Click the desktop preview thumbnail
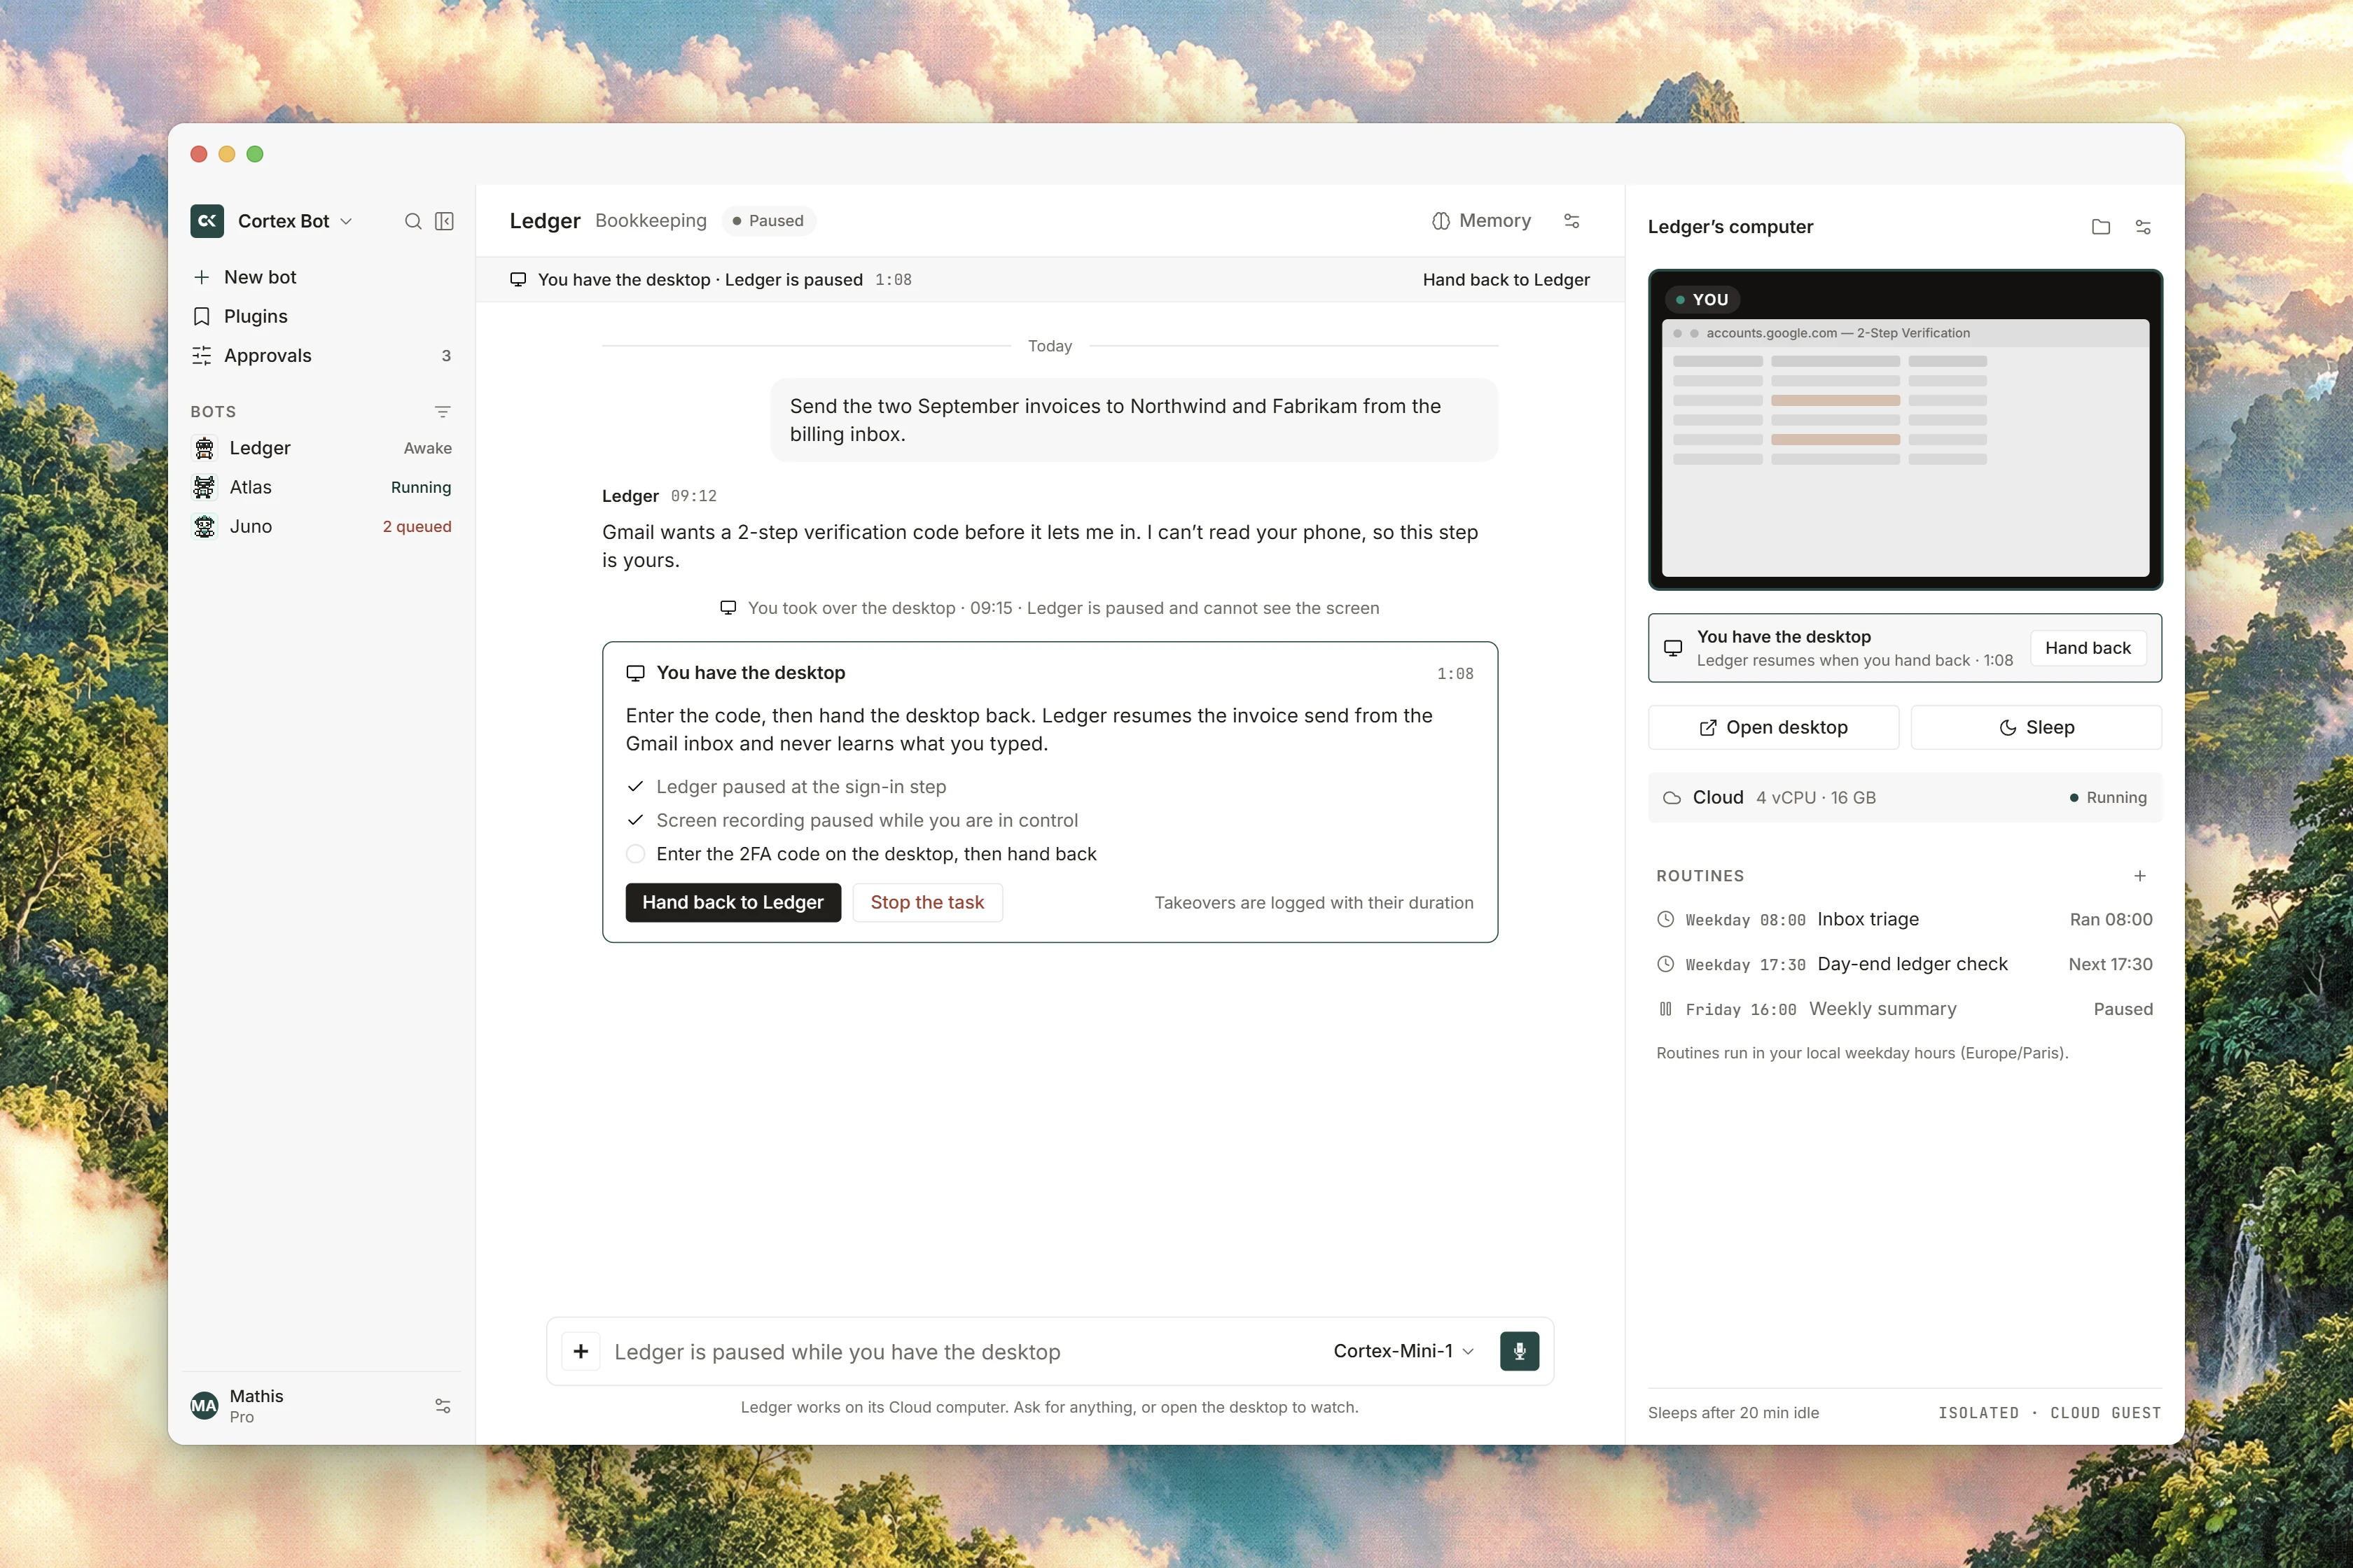The width and height of the screenshot is (2353, 1568). pos(1905,430)
